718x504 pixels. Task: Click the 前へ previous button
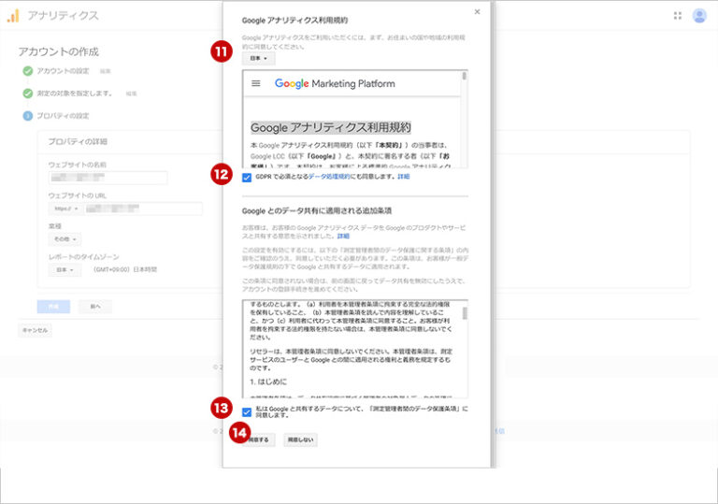coord(95,307)
